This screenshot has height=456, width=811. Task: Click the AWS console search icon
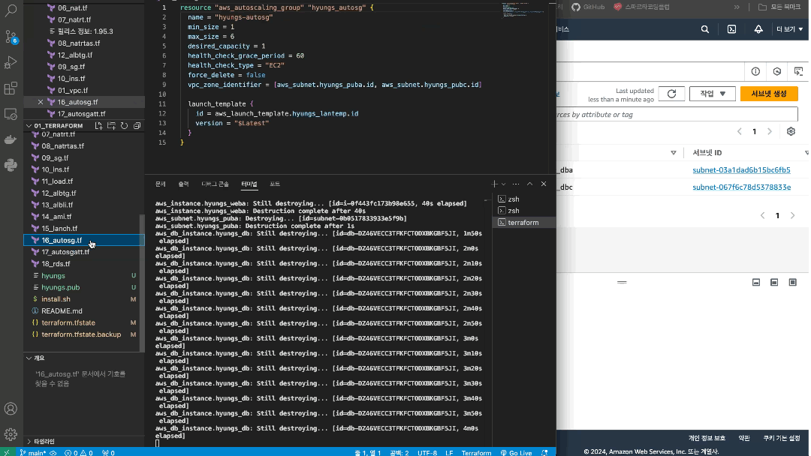tap(705, 29)
